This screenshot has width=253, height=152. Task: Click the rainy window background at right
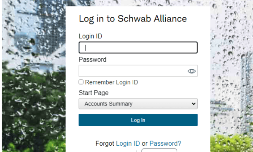[231, 65]
